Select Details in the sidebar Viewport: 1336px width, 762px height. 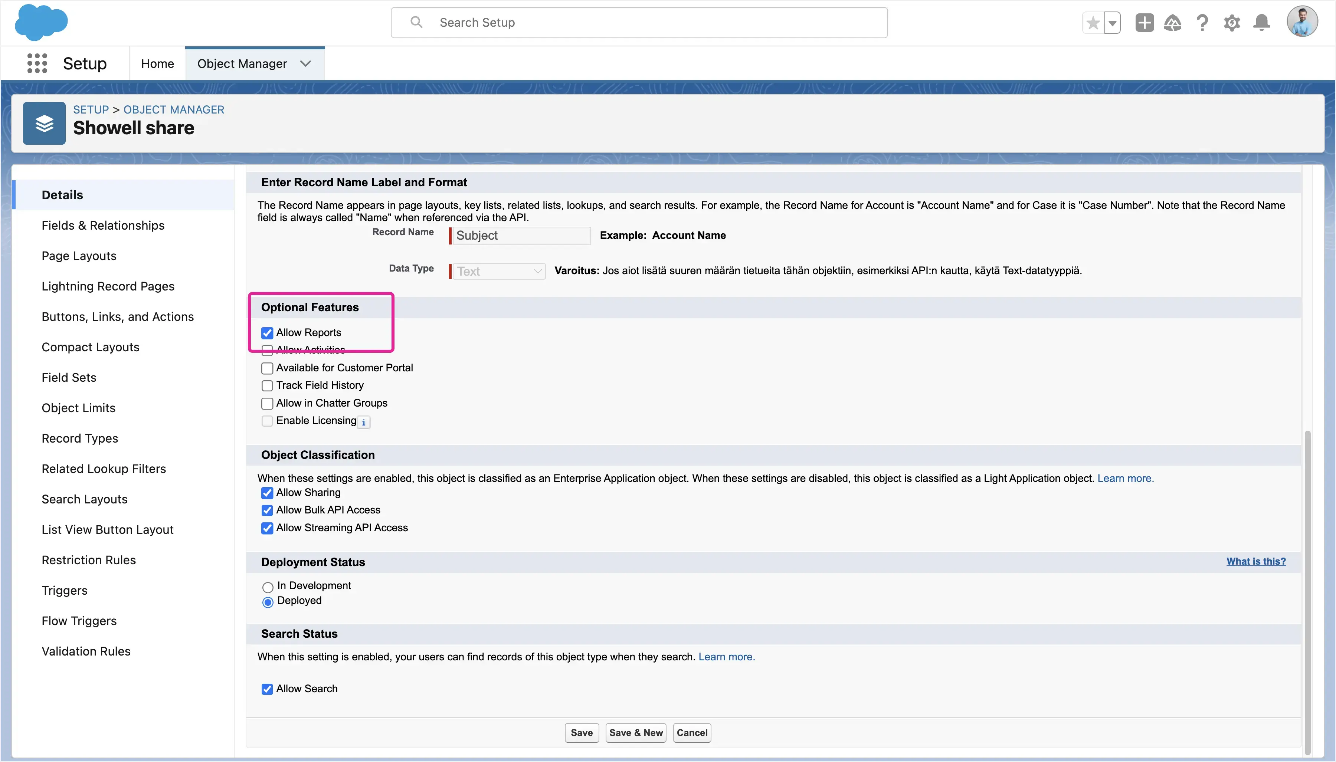[x=123, y=195]
